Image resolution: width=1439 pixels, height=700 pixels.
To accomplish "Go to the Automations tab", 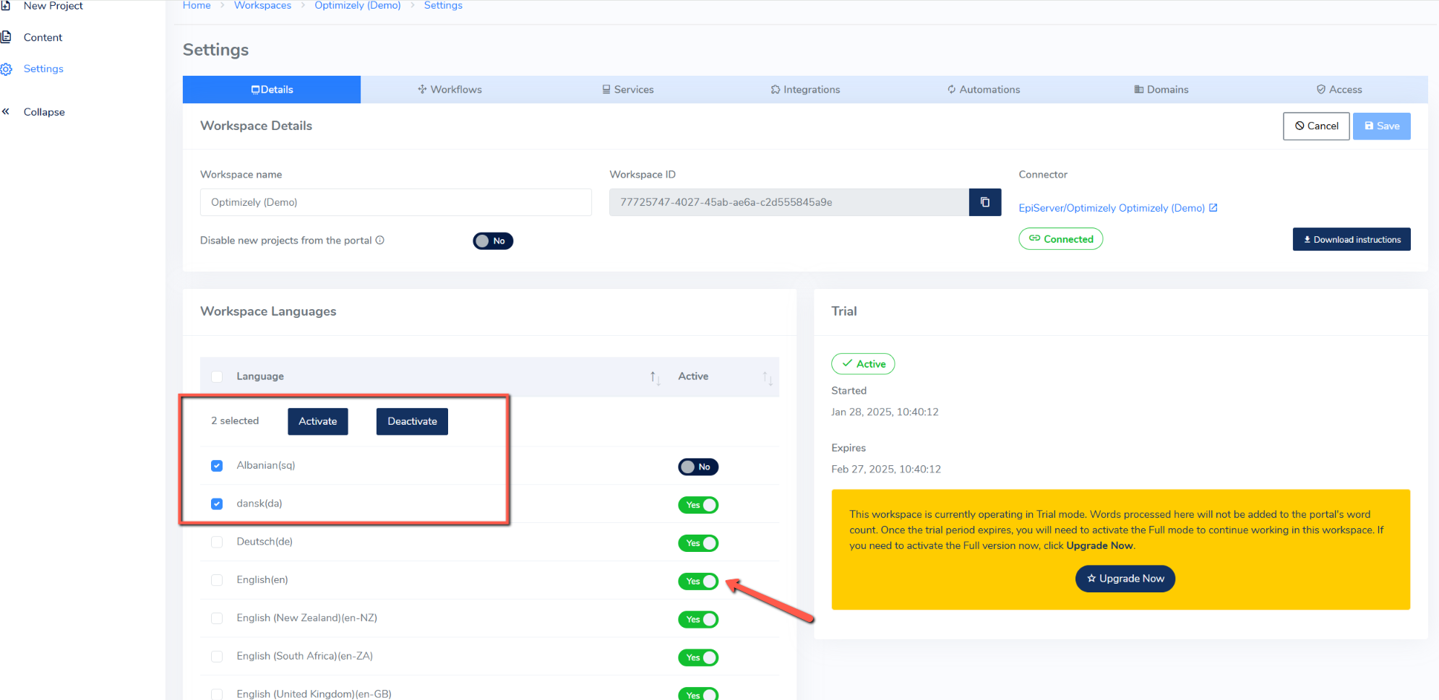I will (x=984, y=90).
